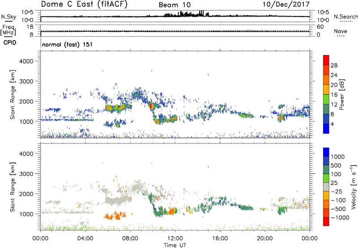This screenshot has height=248, width=358.
Task: Click the '28' tick on Power colorbar
Action: point(334,65)
